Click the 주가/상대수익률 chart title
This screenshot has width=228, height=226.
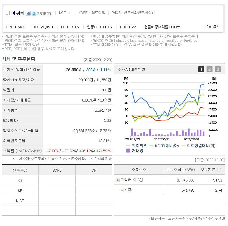point(131,69)
